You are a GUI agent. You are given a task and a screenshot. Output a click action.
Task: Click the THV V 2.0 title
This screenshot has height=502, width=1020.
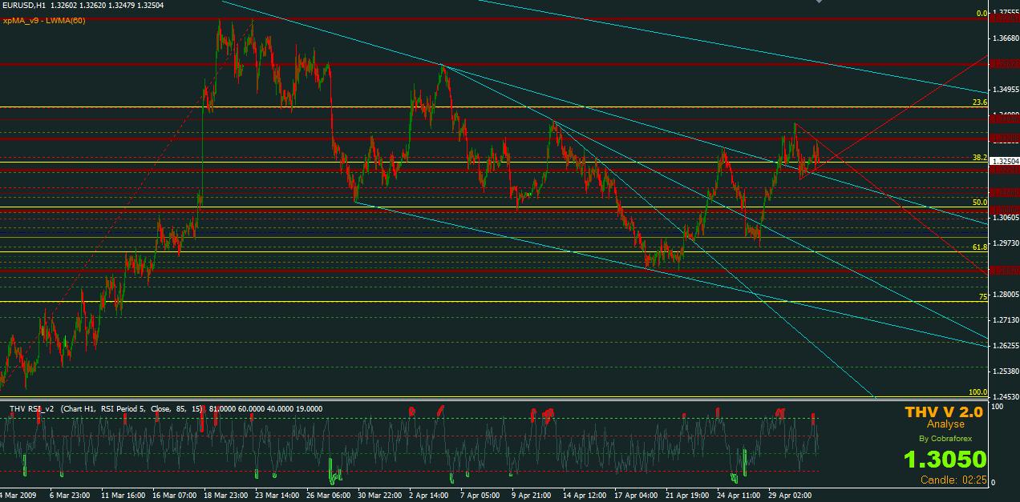[943, 412]
